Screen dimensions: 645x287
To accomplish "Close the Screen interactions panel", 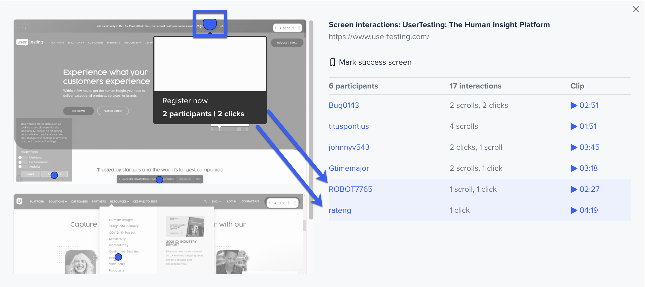I will (636, 9).
